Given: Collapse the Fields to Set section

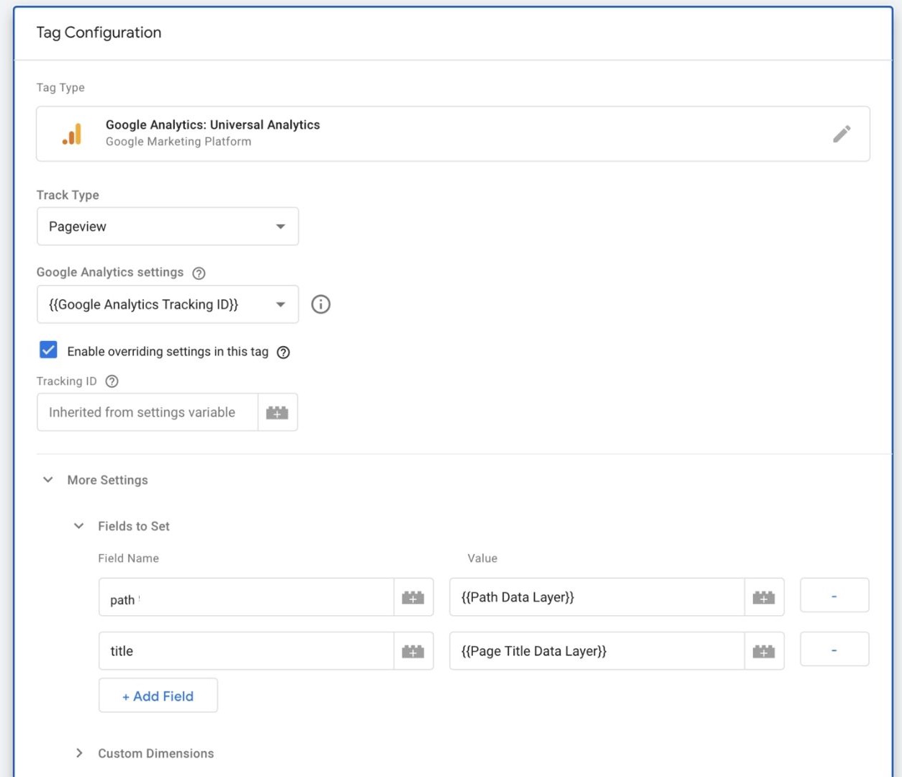Looking at the screenshot, I should pos(79,526).
